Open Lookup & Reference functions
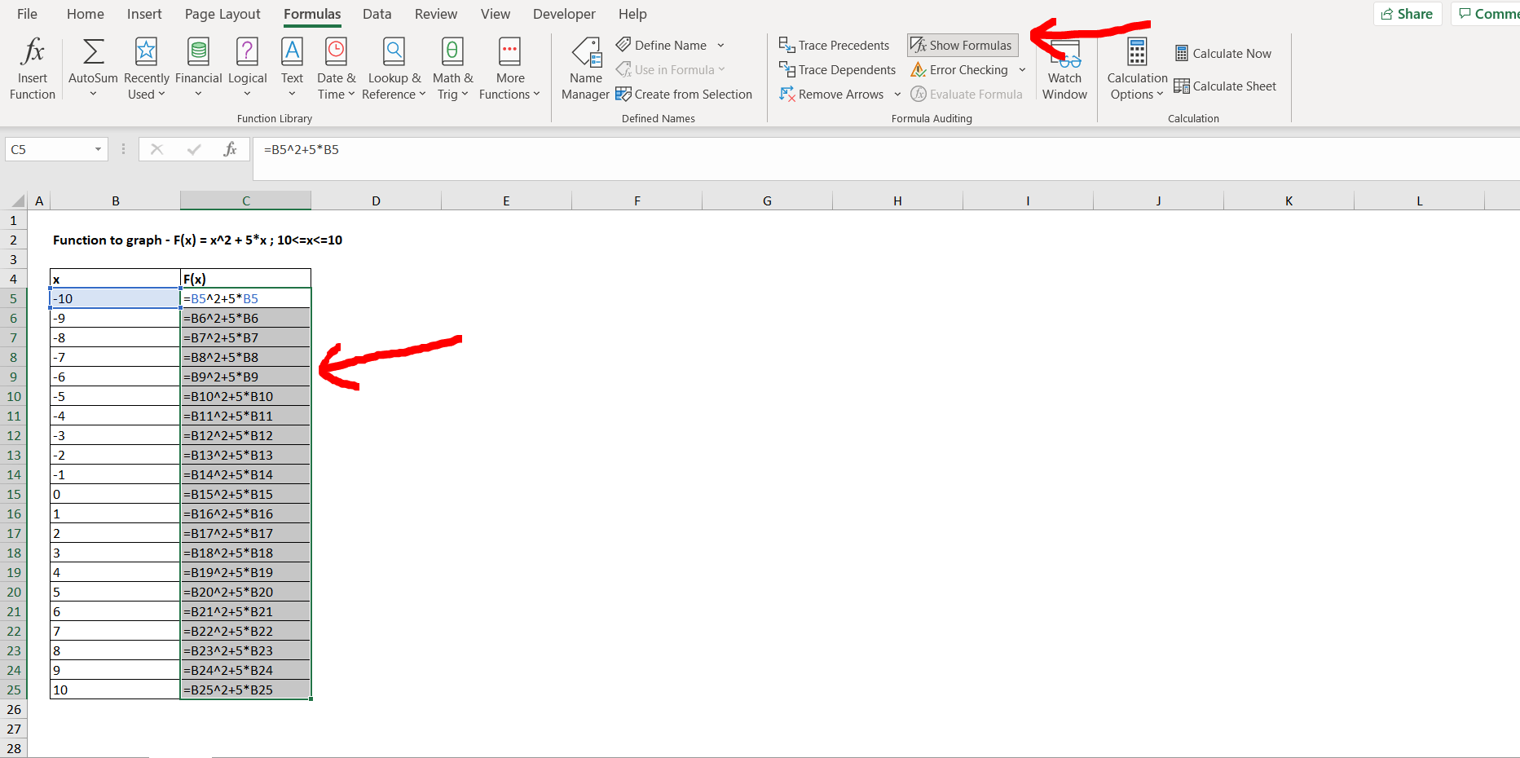 pyautogui.click(x=394, y=67)
